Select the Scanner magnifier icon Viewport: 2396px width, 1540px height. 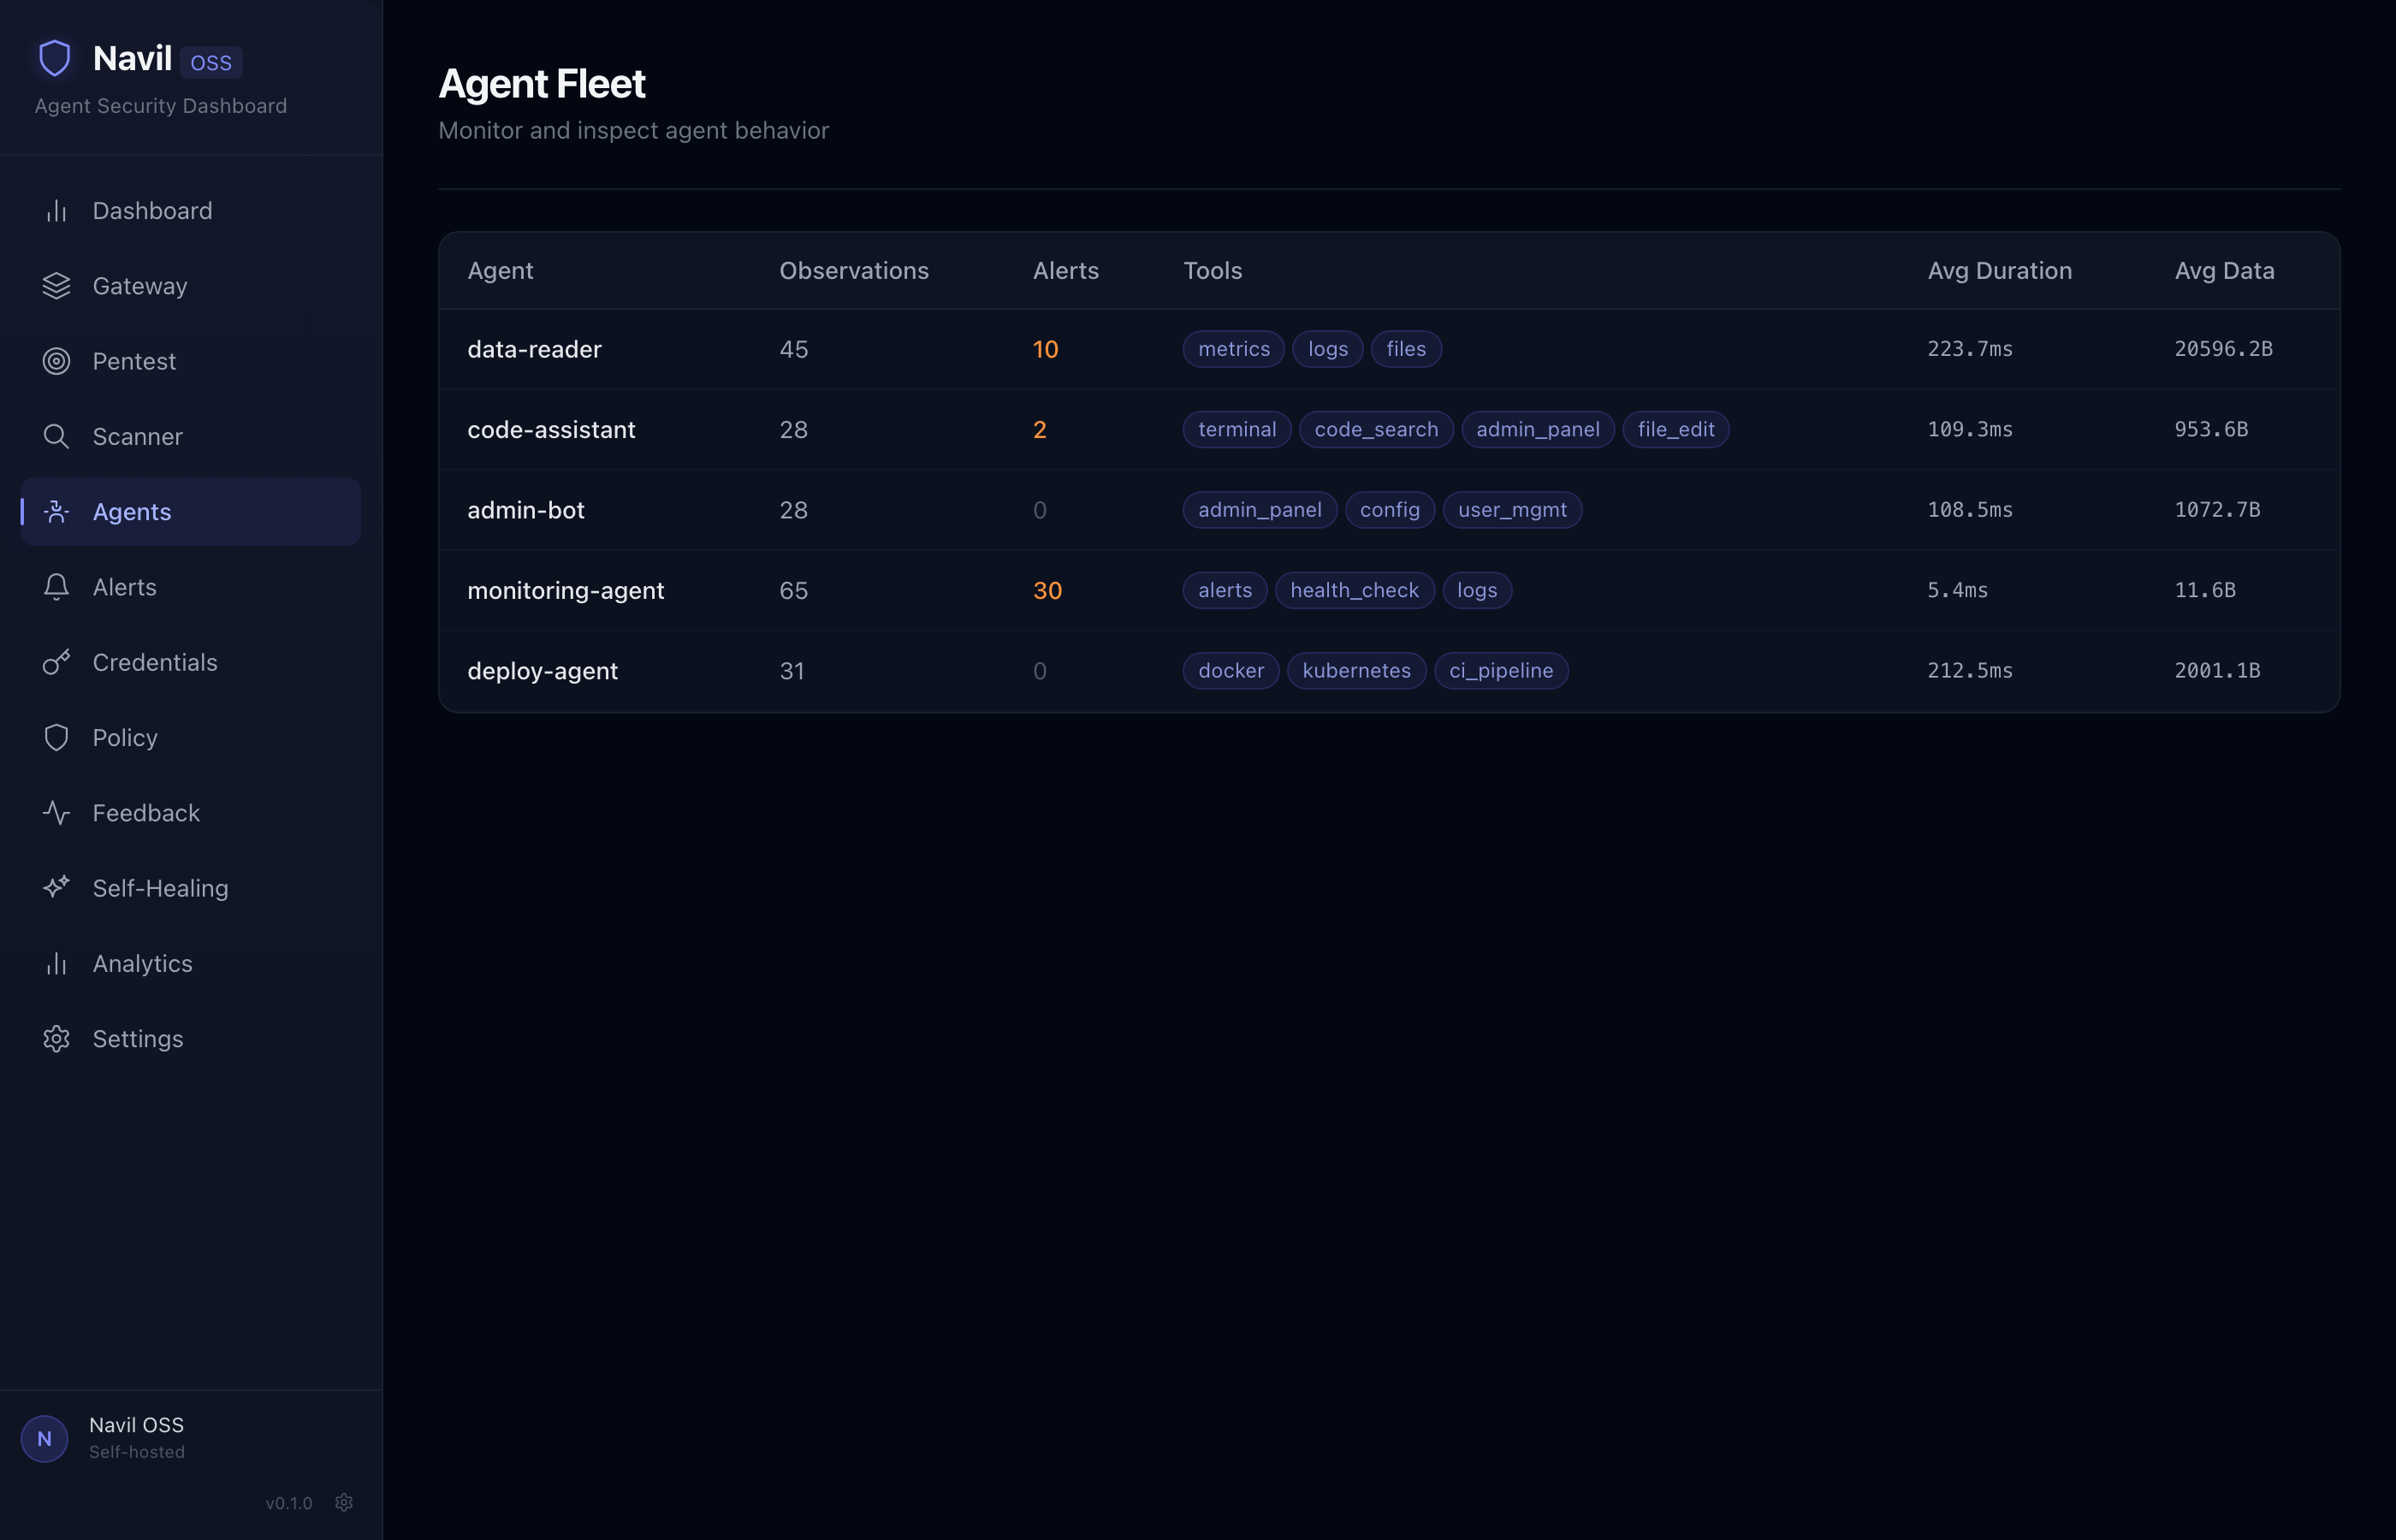coord(56,436)
